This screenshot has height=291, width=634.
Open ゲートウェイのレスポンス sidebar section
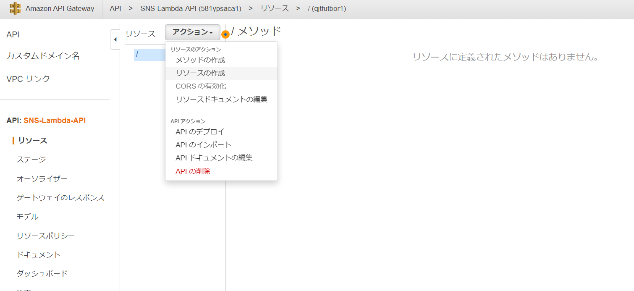pos(60,198)
